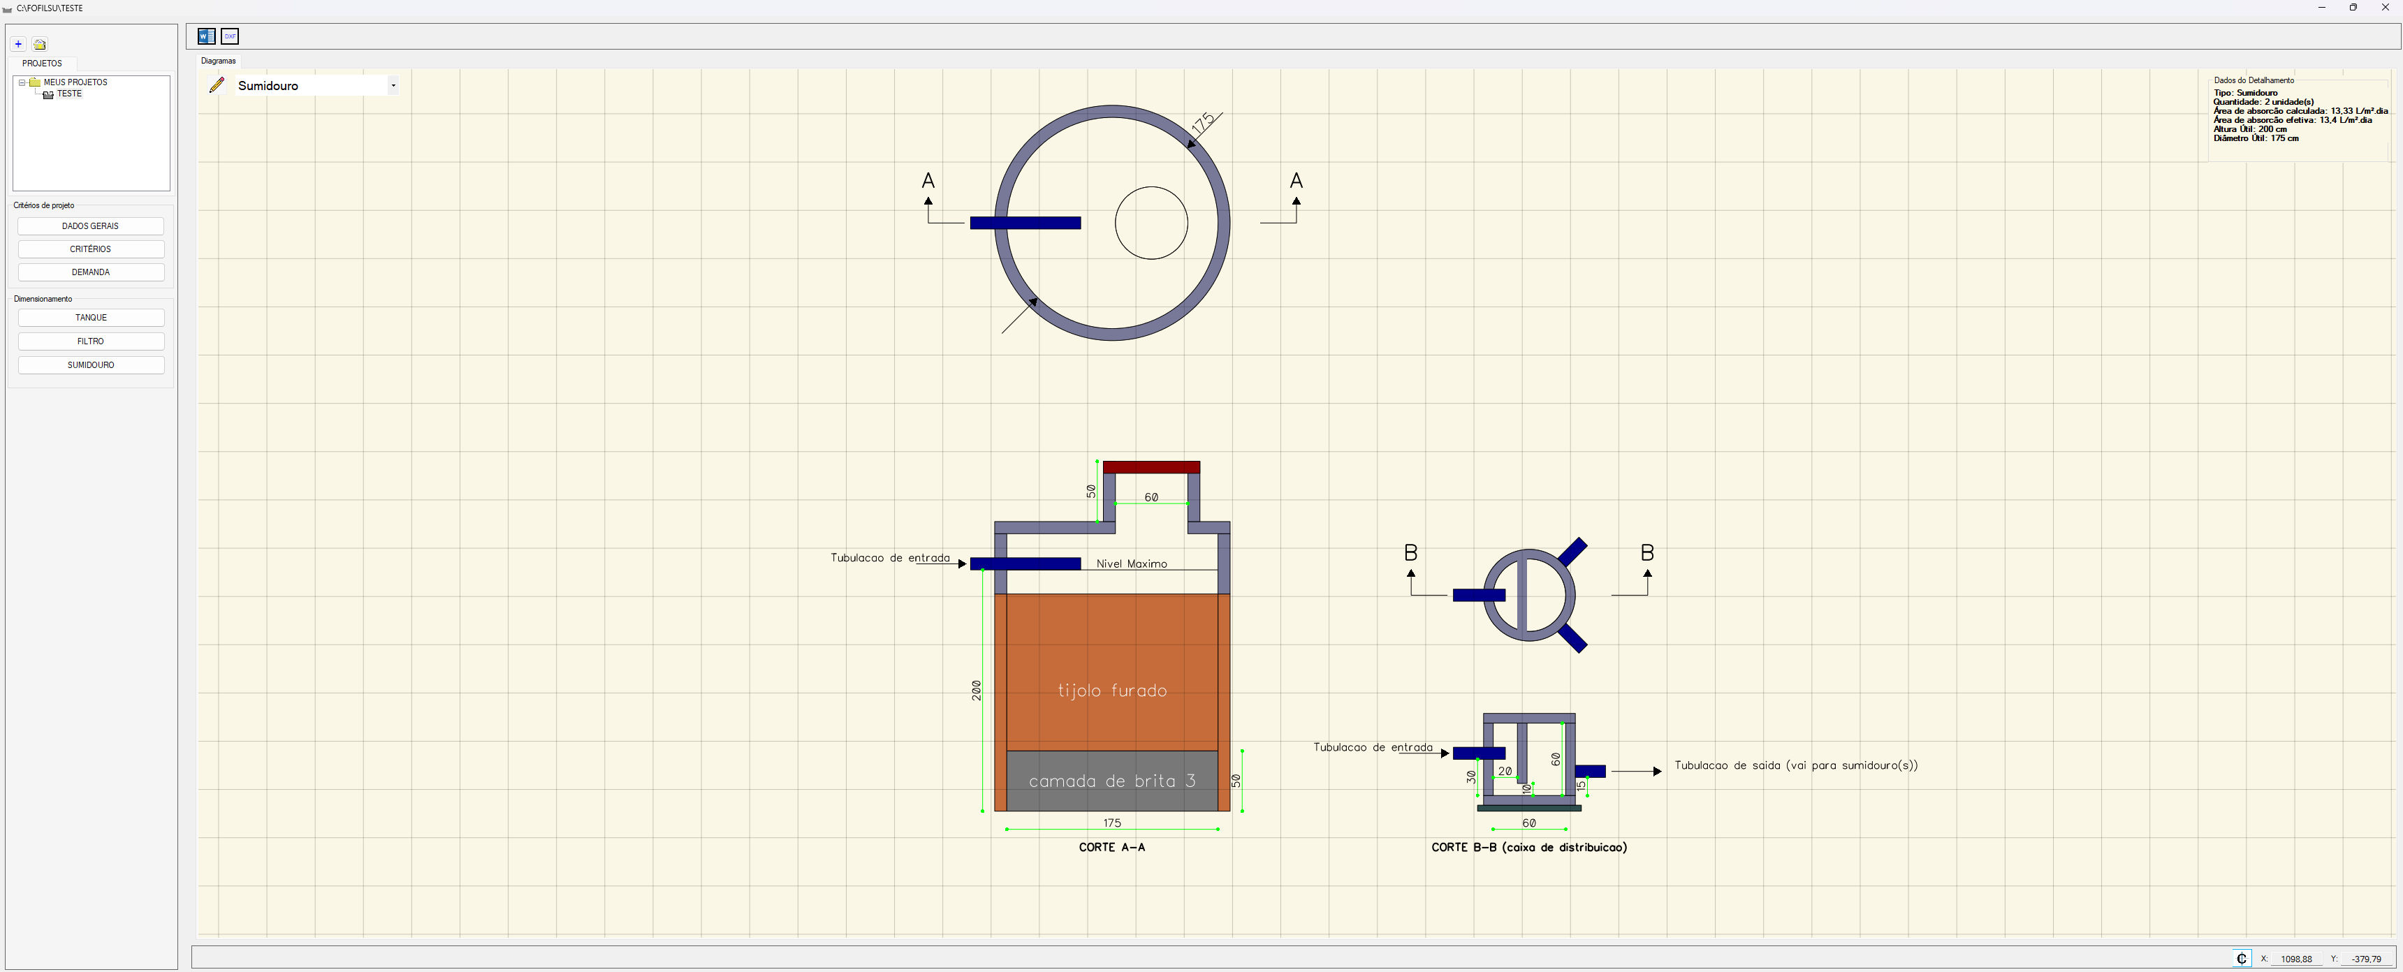
Task: Click the right section marker letter B
Action: click(x=1647, y=552)
